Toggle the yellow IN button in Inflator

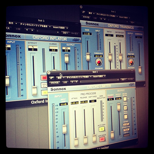pos(45,93)
